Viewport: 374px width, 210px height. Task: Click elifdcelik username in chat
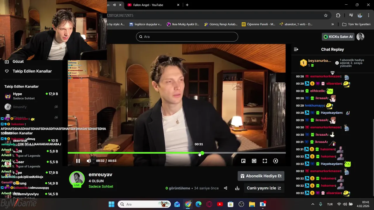click(318, 91)
